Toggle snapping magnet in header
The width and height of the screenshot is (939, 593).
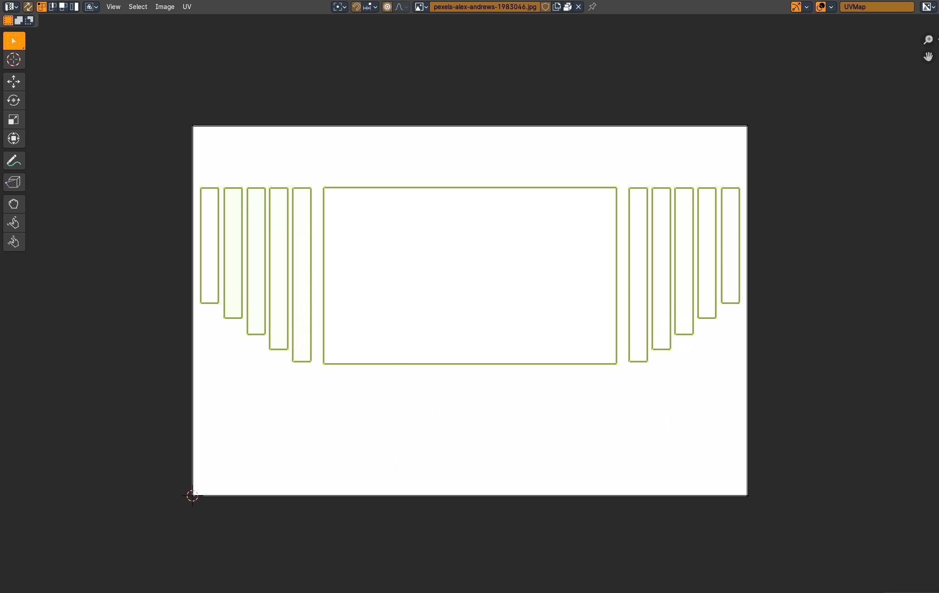(x=356, y=7)
